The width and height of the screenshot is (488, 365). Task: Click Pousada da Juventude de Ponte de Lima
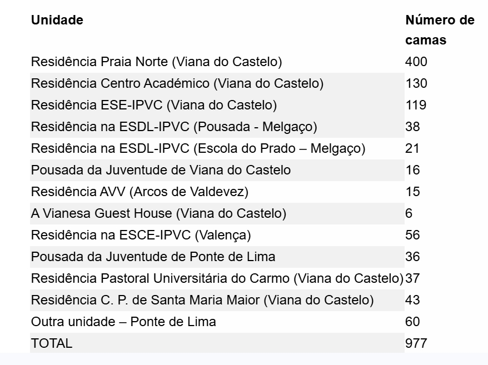pos(153,257)
